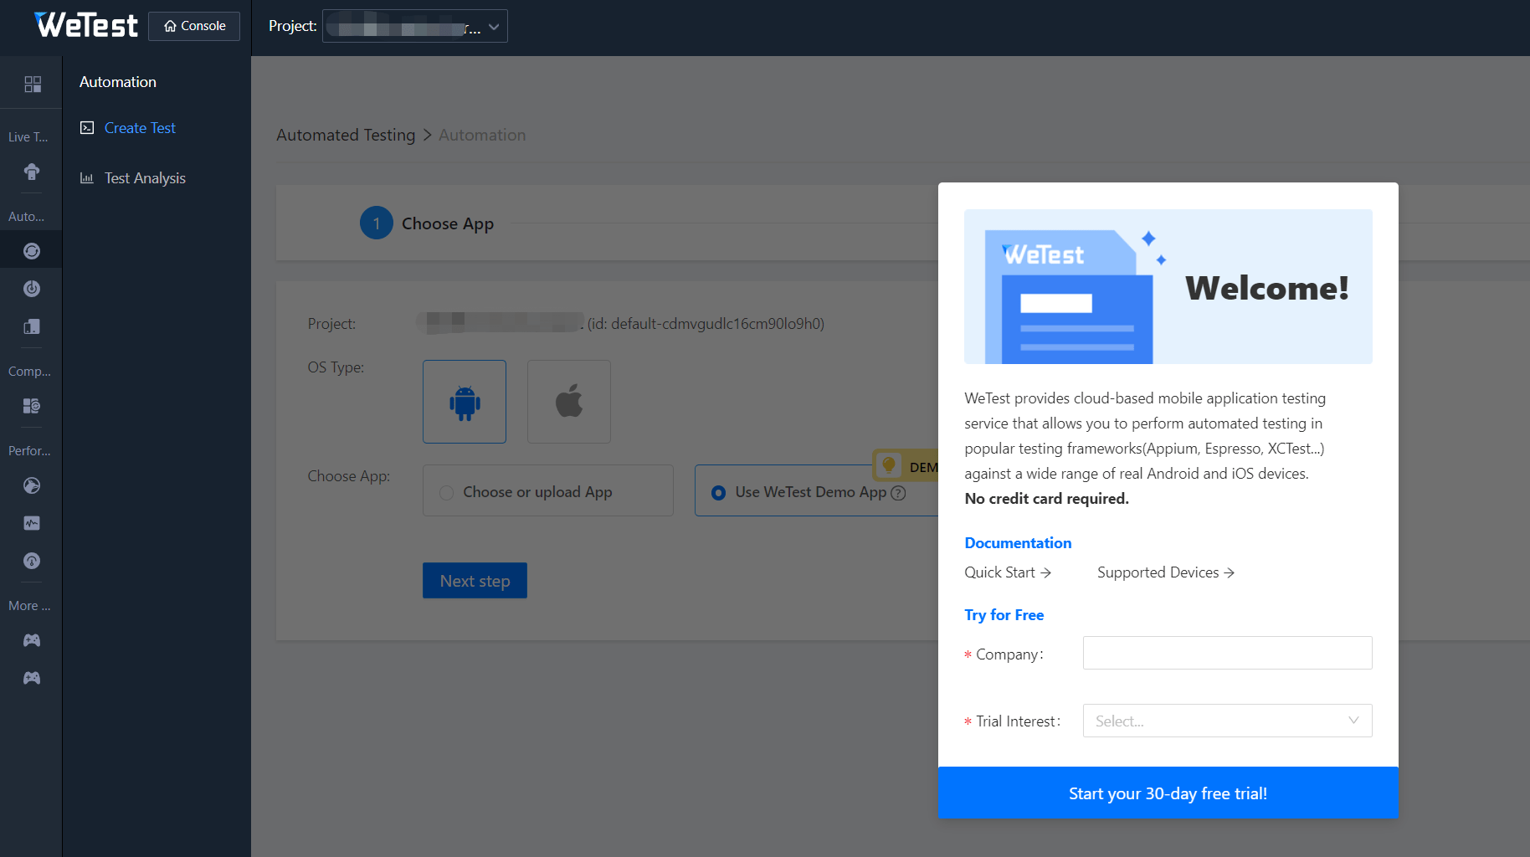Click the Auto... sidebar section label

pos(27,217)
